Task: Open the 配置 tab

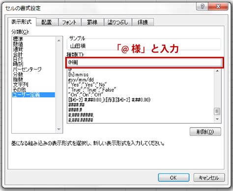Action: pyautogui.click(x=47, y=22)
